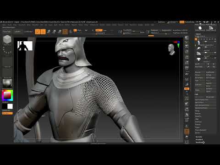Open the Preferences menu
This screenshot has width=220, height=165.
[x=94, y=25]
